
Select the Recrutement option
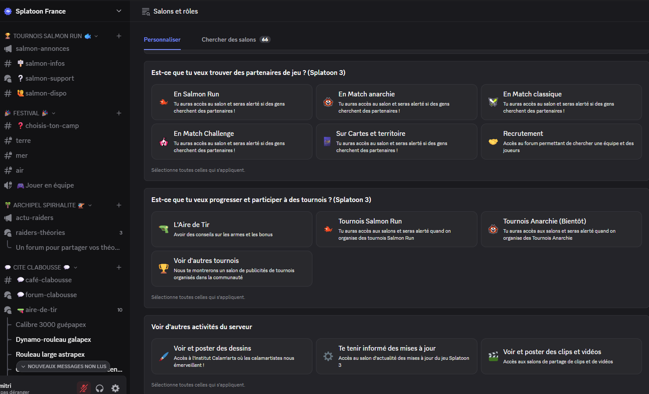pyautogui.click(x=561, y=142)
